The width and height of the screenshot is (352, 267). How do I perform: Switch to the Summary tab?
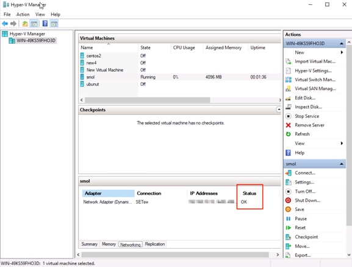pyautogui.click(x=89, y=244)
